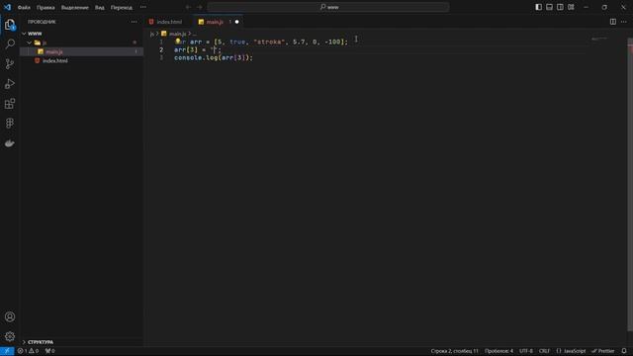The image size is (633, 356).
Task: Collapse the js folder in explorer
Action: [30, 43]
